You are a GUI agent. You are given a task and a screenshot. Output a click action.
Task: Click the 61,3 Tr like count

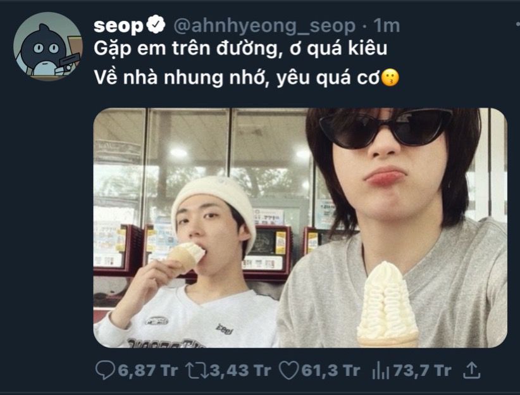click(330, 370)
